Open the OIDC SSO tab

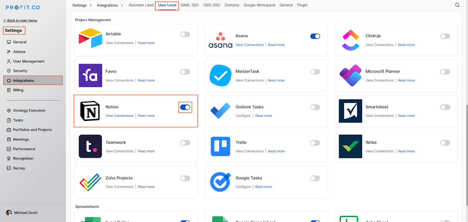pos(212,5)
